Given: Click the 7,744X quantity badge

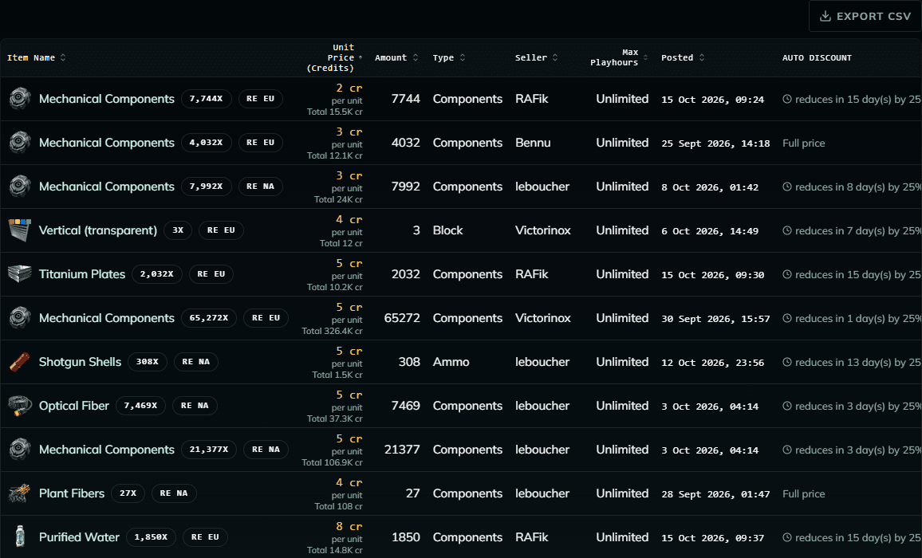Looking at the screenshot, I should click(206, 99).
